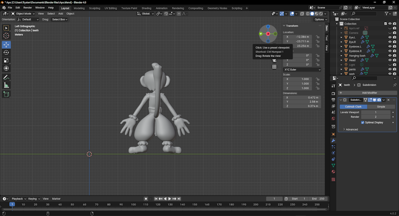399x216 pixels.
Task: Select the Move tool
Action: tap(7, 45)
